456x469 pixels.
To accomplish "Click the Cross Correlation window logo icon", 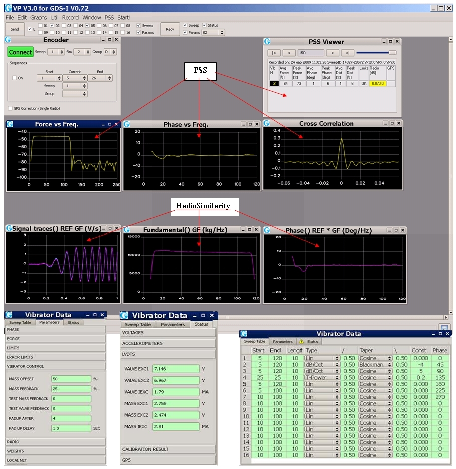I will [x=267, y=123].
